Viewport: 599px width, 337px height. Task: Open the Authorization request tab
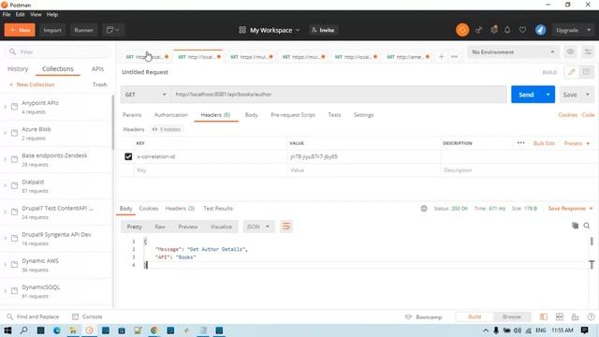pyautogui.click(x=170, y=114)
